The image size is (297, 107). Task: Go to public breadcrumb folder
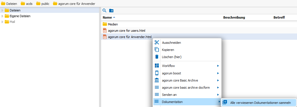43,4
